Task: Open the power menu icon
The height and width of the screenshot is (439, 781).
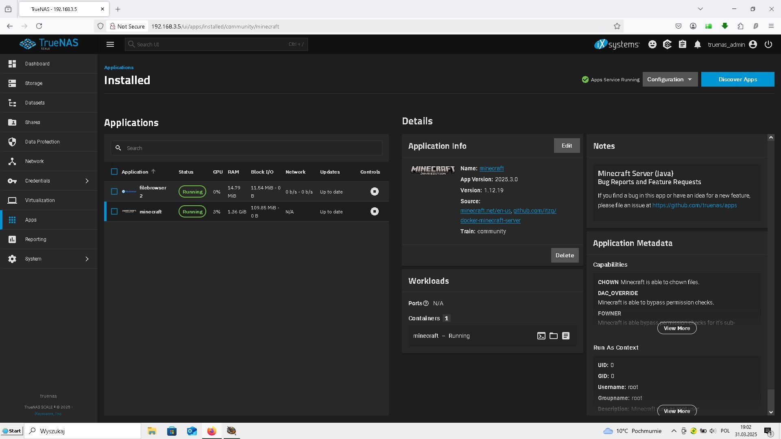Action: coord(768,44)
